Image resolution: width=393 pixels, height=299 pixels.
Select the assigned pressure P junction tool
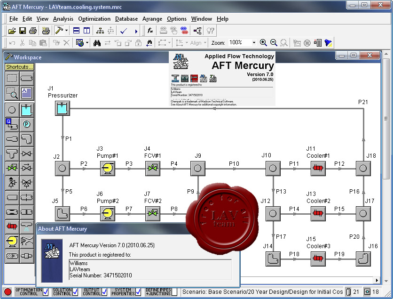(x=27, y=124)
